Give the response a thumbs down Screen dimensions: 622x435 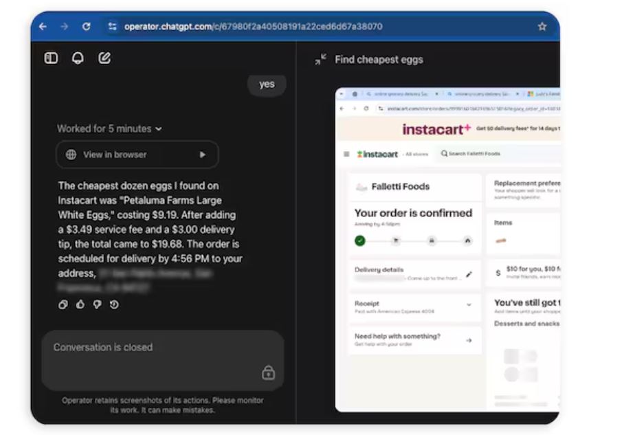(97, 304)
